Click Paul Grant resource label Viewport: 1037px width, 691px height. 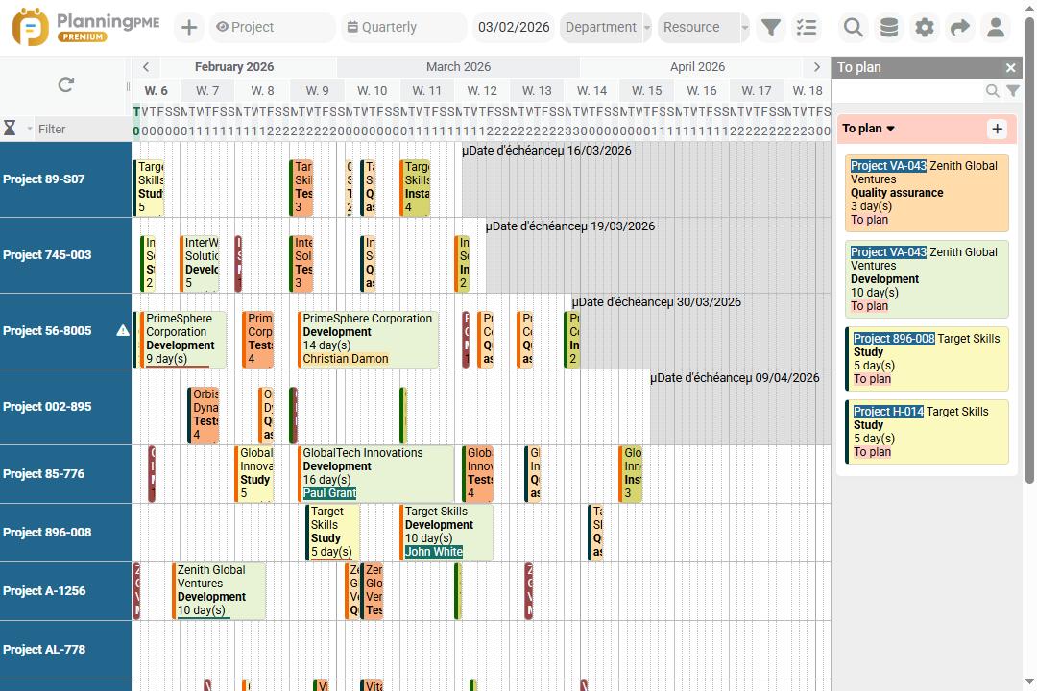coord(329,493)
